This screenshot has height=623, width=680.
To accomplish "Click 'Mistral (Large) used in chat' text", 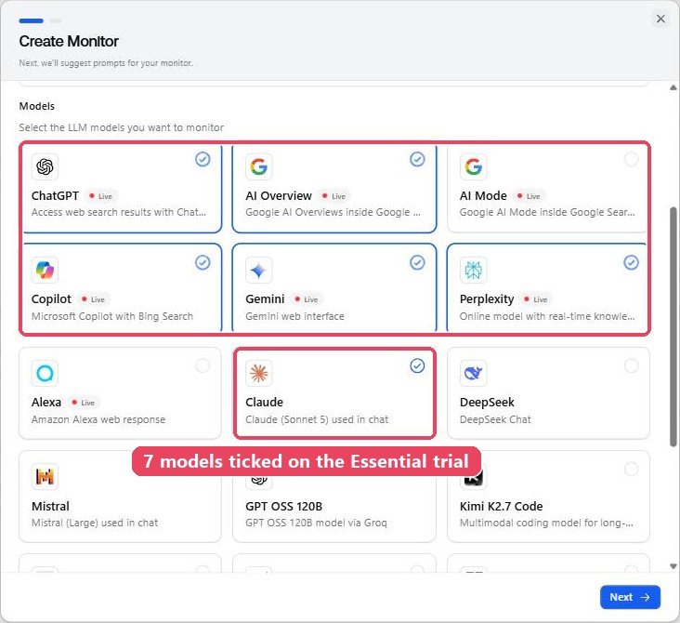I will point(95,523).
